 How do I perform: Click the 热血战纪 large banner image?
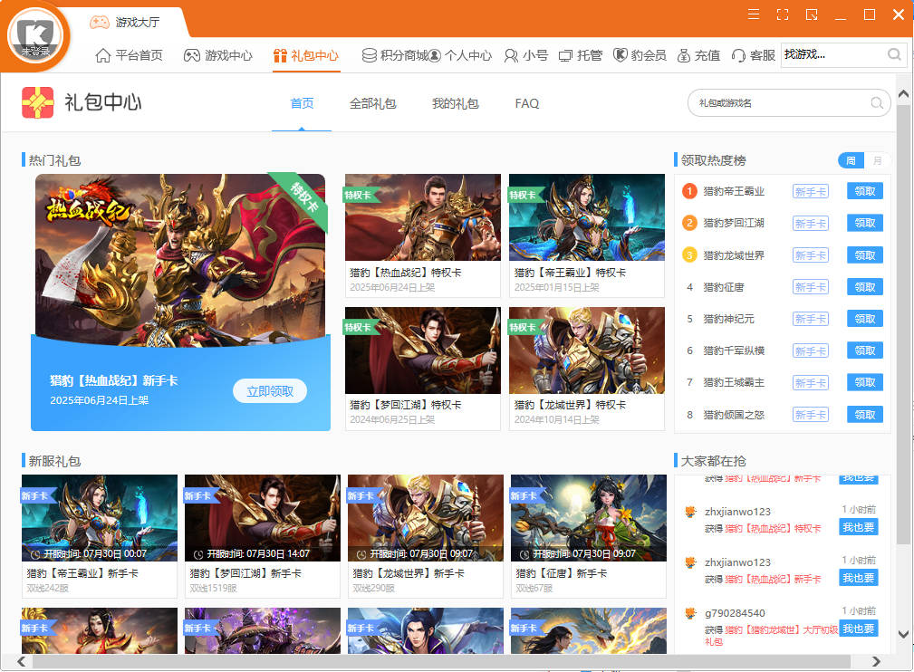pyautogui.click(x=180, y=260)
